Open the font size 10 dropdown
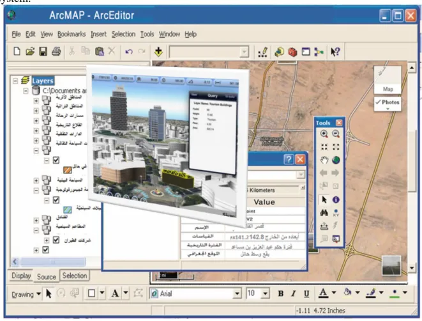 pos(266,294)
